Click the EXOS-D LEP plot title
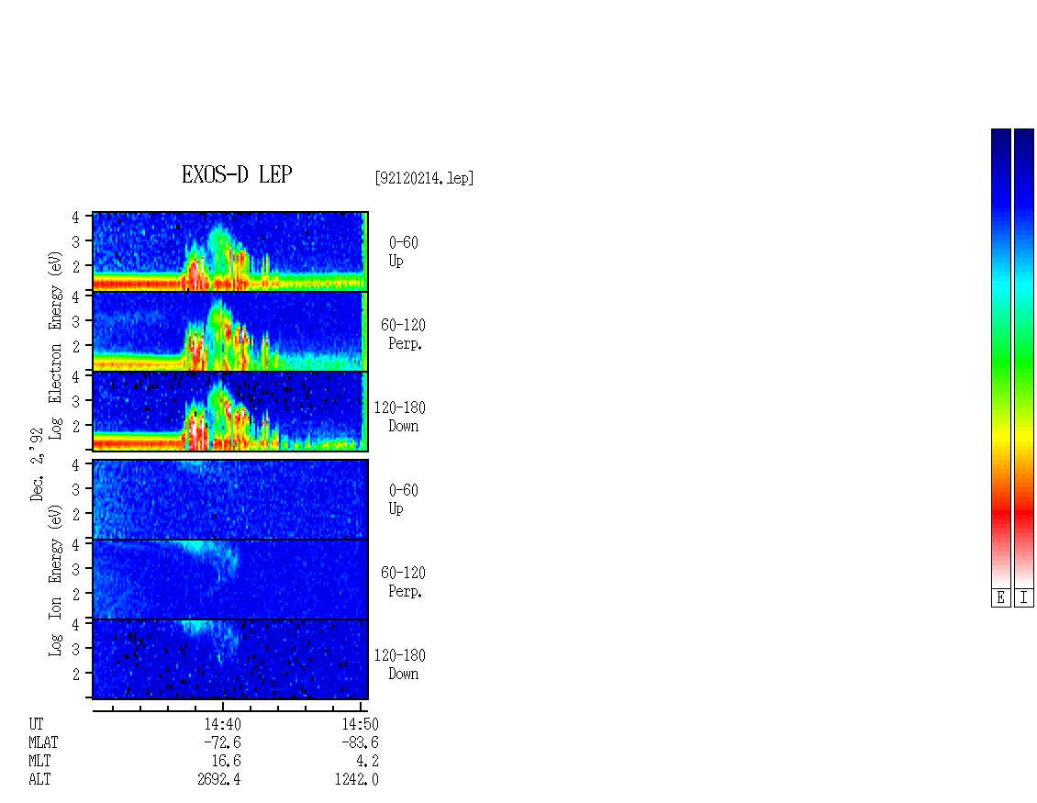 click(237, 174)
